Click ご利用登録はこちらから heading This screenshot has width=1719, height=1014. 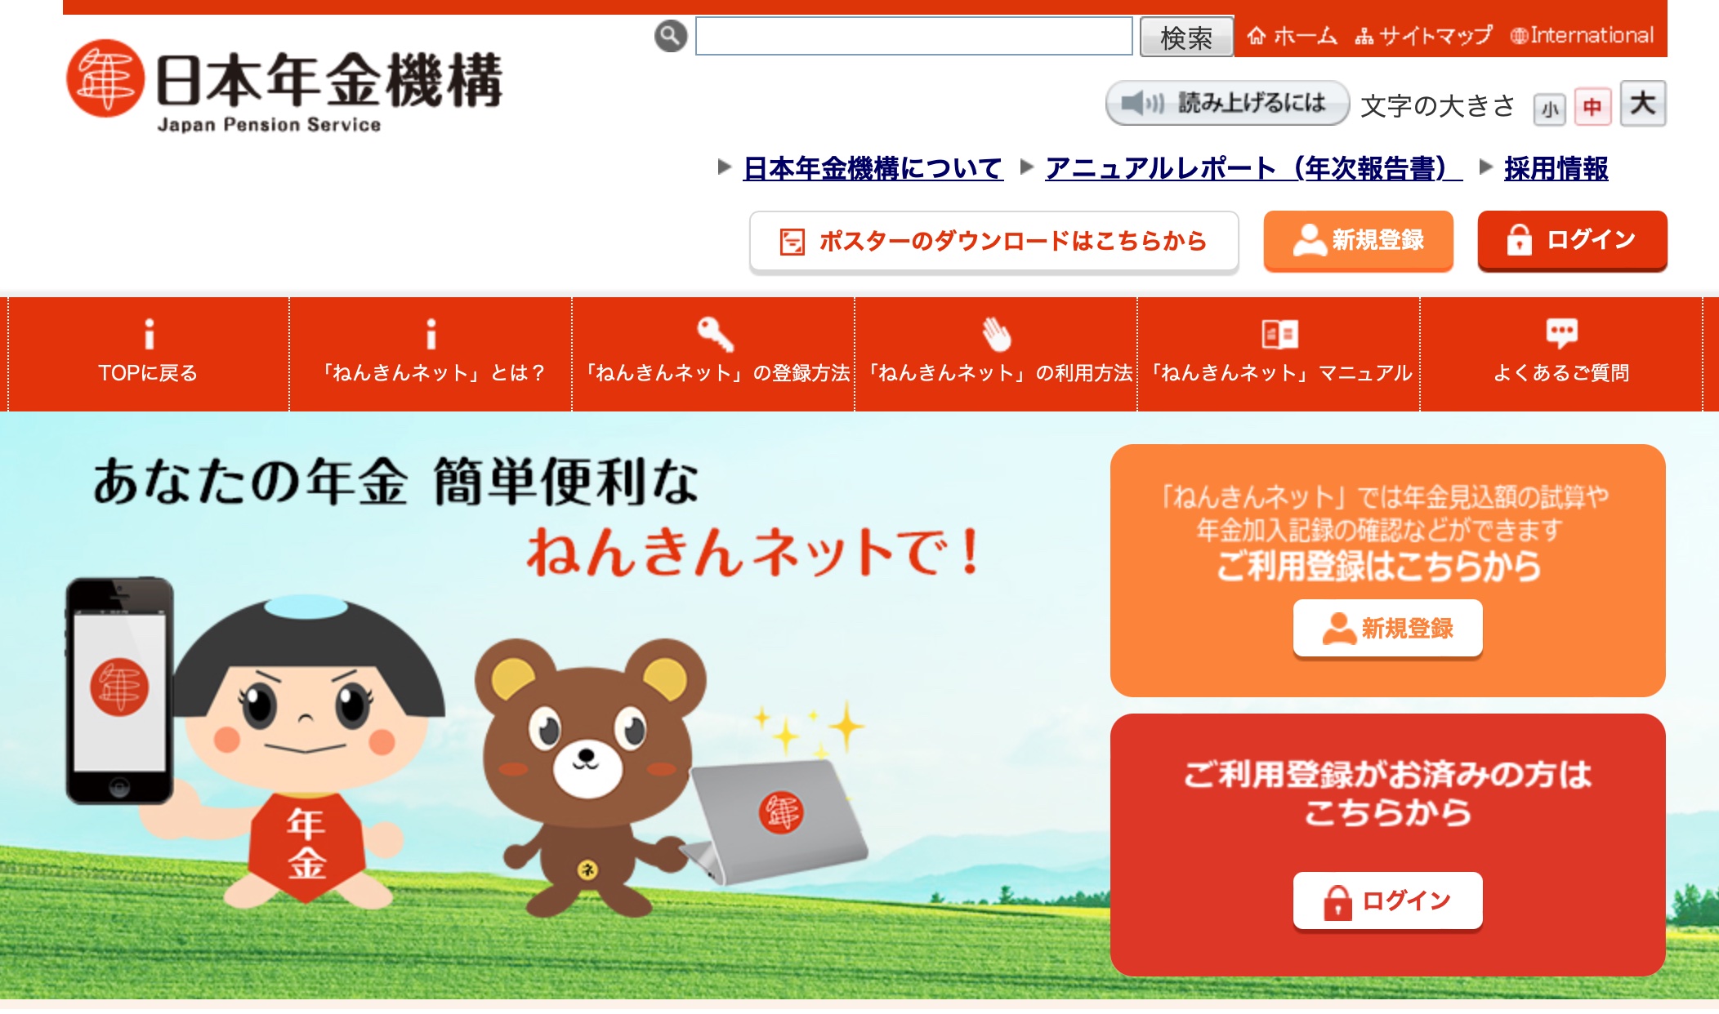tap(1378, 567)
